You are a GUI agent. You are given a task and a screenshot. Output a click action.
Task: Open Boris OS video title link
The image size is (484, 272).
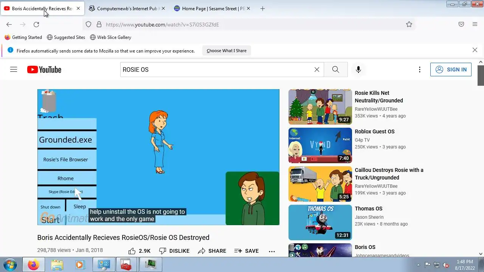[365, 247]
